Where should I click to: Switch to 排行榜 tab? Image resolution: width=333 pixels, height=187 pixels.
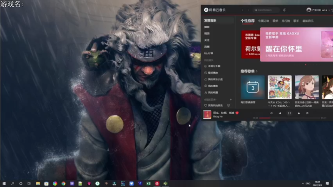286,21
